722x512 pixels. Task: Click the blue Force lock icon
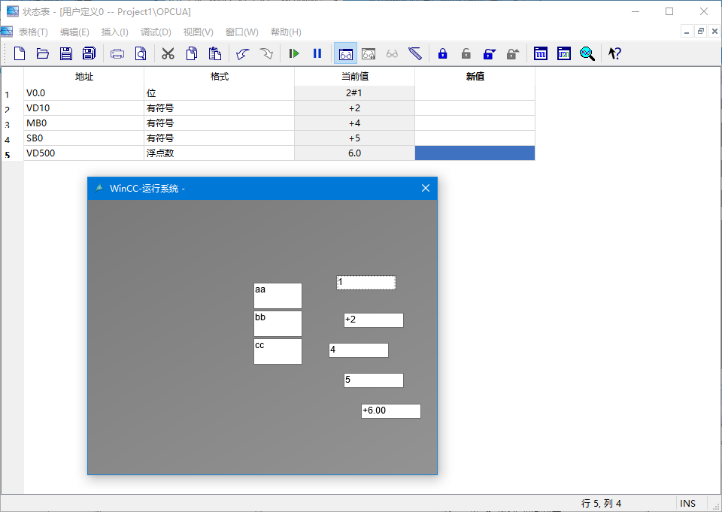point(442,53)
